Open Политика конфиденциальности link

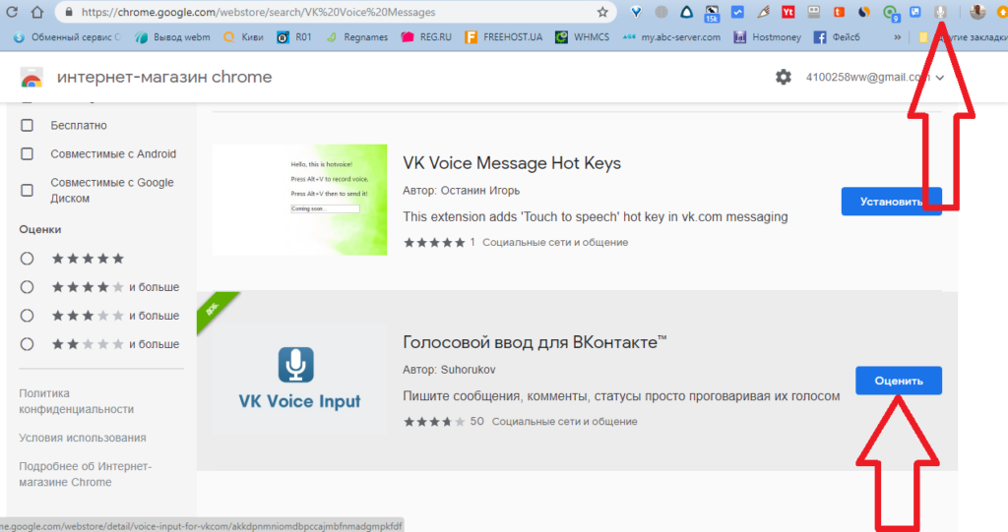77,401
